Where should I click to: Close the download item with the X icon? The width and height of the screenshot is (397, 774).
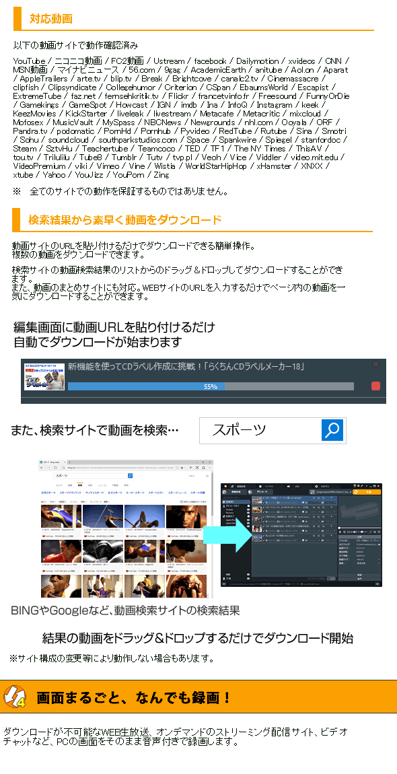click(x=375, y=365)
